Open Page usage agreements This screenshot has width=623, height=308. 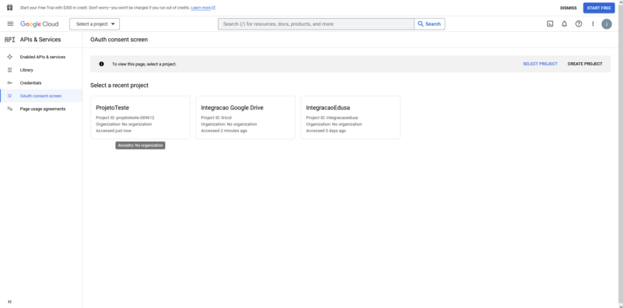pos(41,109)
